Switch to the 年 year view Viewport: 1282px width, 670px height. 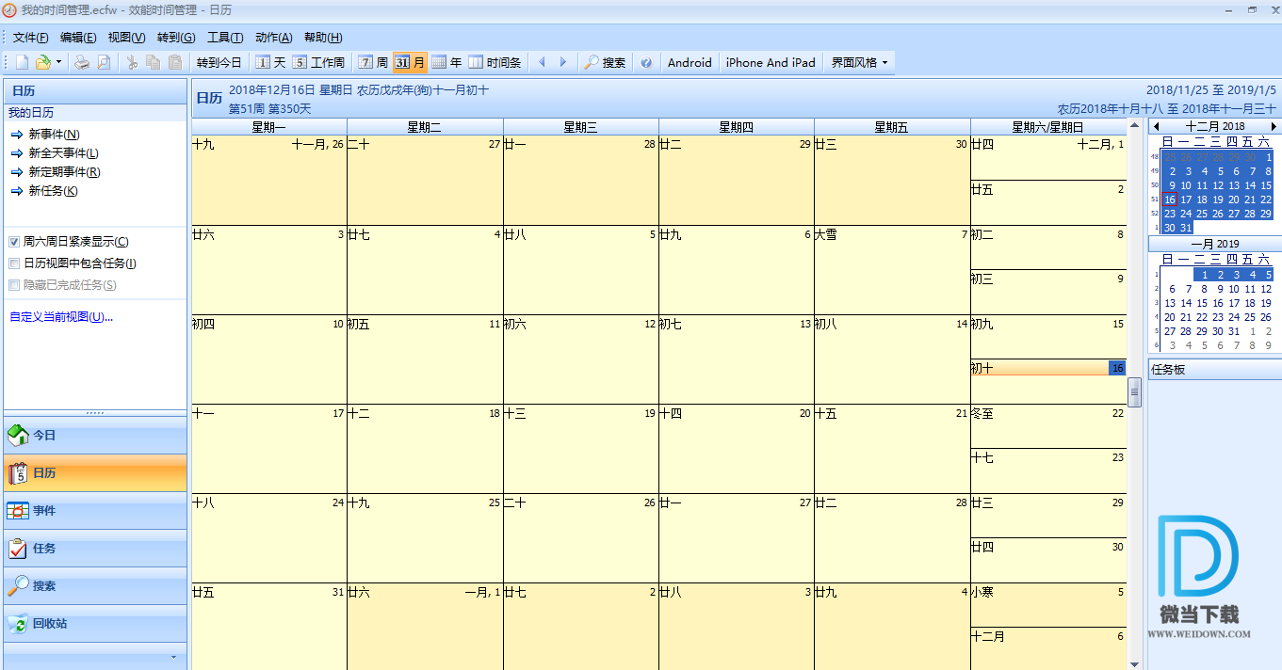[x=446, y=62]
